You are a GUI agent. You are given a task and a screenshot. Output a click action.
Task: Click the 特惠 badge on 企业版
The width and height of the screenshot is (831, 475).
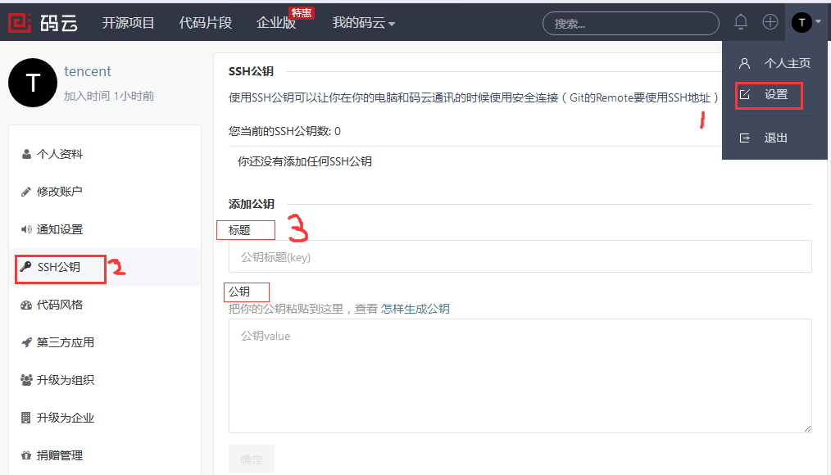(302, 13)
